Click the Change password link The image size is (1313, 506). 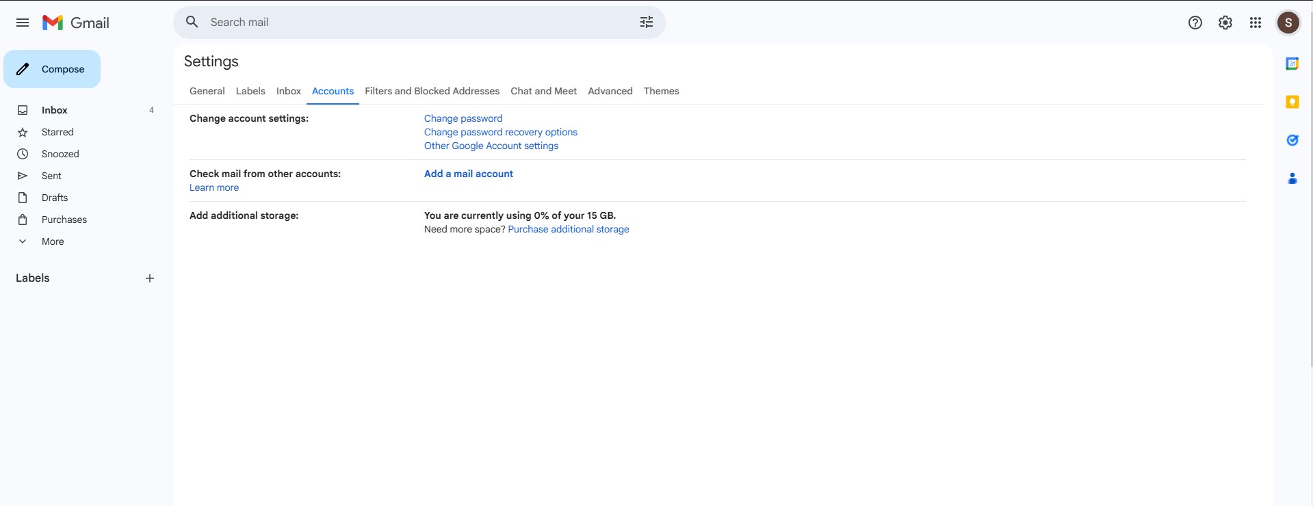pos(463,118)
